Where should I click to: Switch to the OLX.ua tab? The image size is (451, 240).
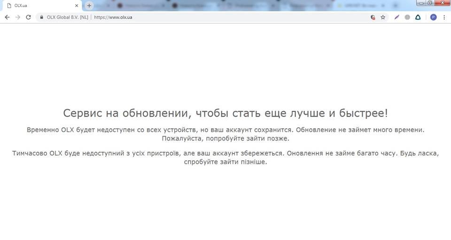pos(41,6)
